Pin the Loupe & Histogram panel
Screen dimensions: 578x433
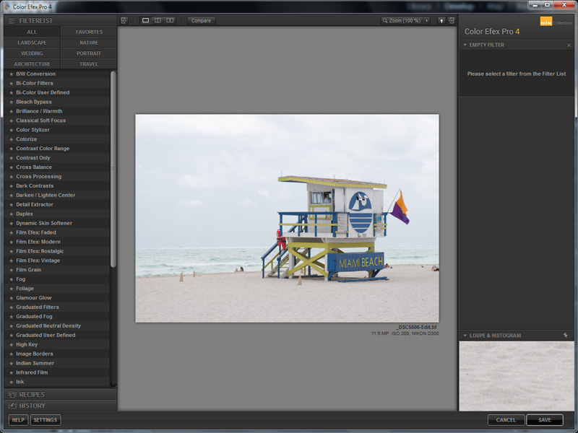point(566,336)
